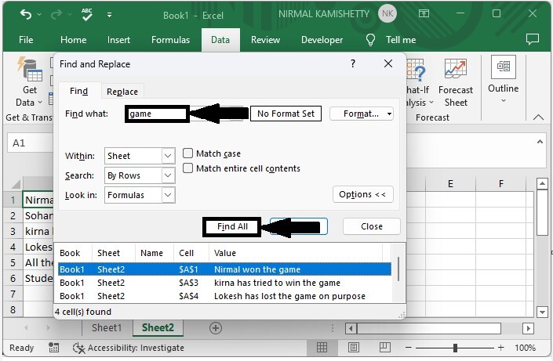Select row 7 header
The image size is (553, 361).
pos(13,294)
